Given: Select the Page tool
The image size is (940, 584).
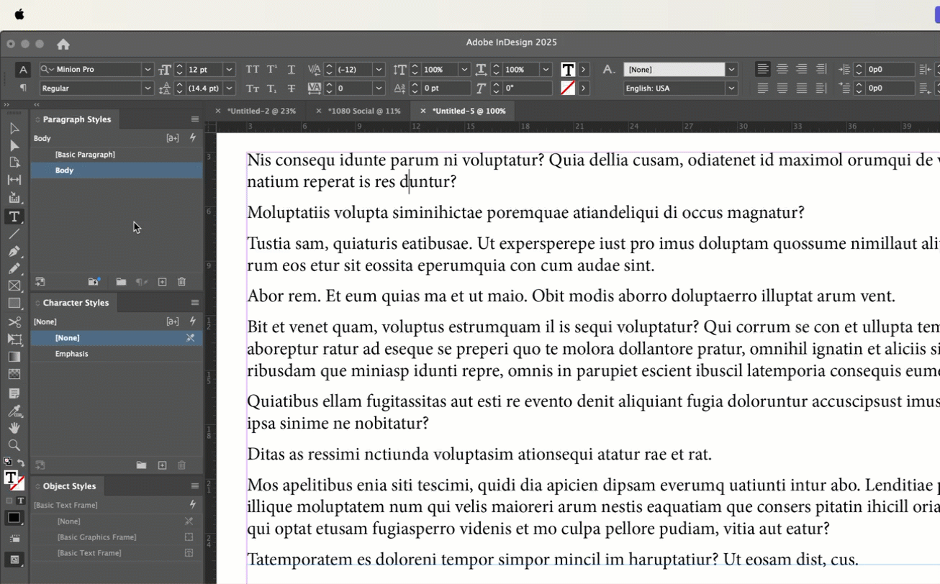Looking at the screenshot, I should [14, 163].
